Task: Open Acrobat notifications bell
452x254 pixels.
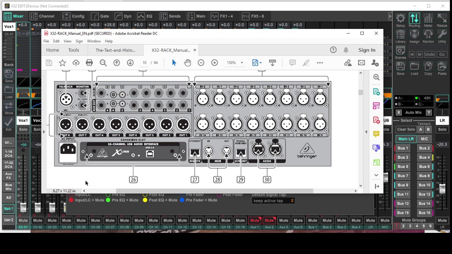Action: 346,50
